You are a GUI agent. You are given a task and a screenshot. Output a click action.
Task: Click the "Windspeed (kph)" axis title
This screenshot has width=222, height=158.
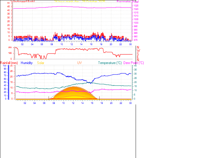point(23,1)
